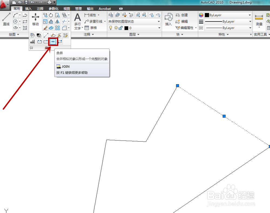The image size is (270, 213).
Task: Toggle layer freeze sun icon
Action: point(116,28)
